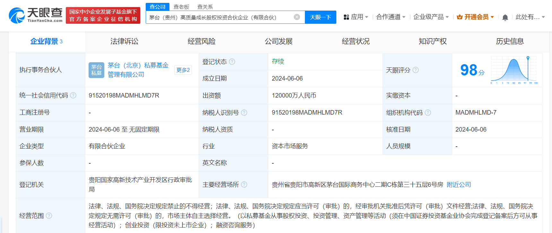Open the 附近公司 link
Screen dimensions: 552x233
tap(459, 185)
